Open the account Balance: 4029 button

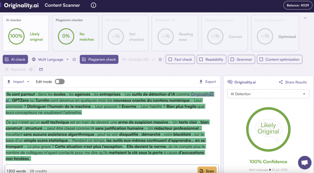pyautogui.click(x=298, y=5)
